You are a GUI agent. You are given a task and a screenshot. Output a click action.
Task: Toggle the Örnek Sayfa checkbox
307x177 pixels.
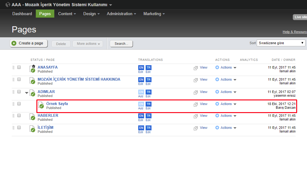[19, 104]
